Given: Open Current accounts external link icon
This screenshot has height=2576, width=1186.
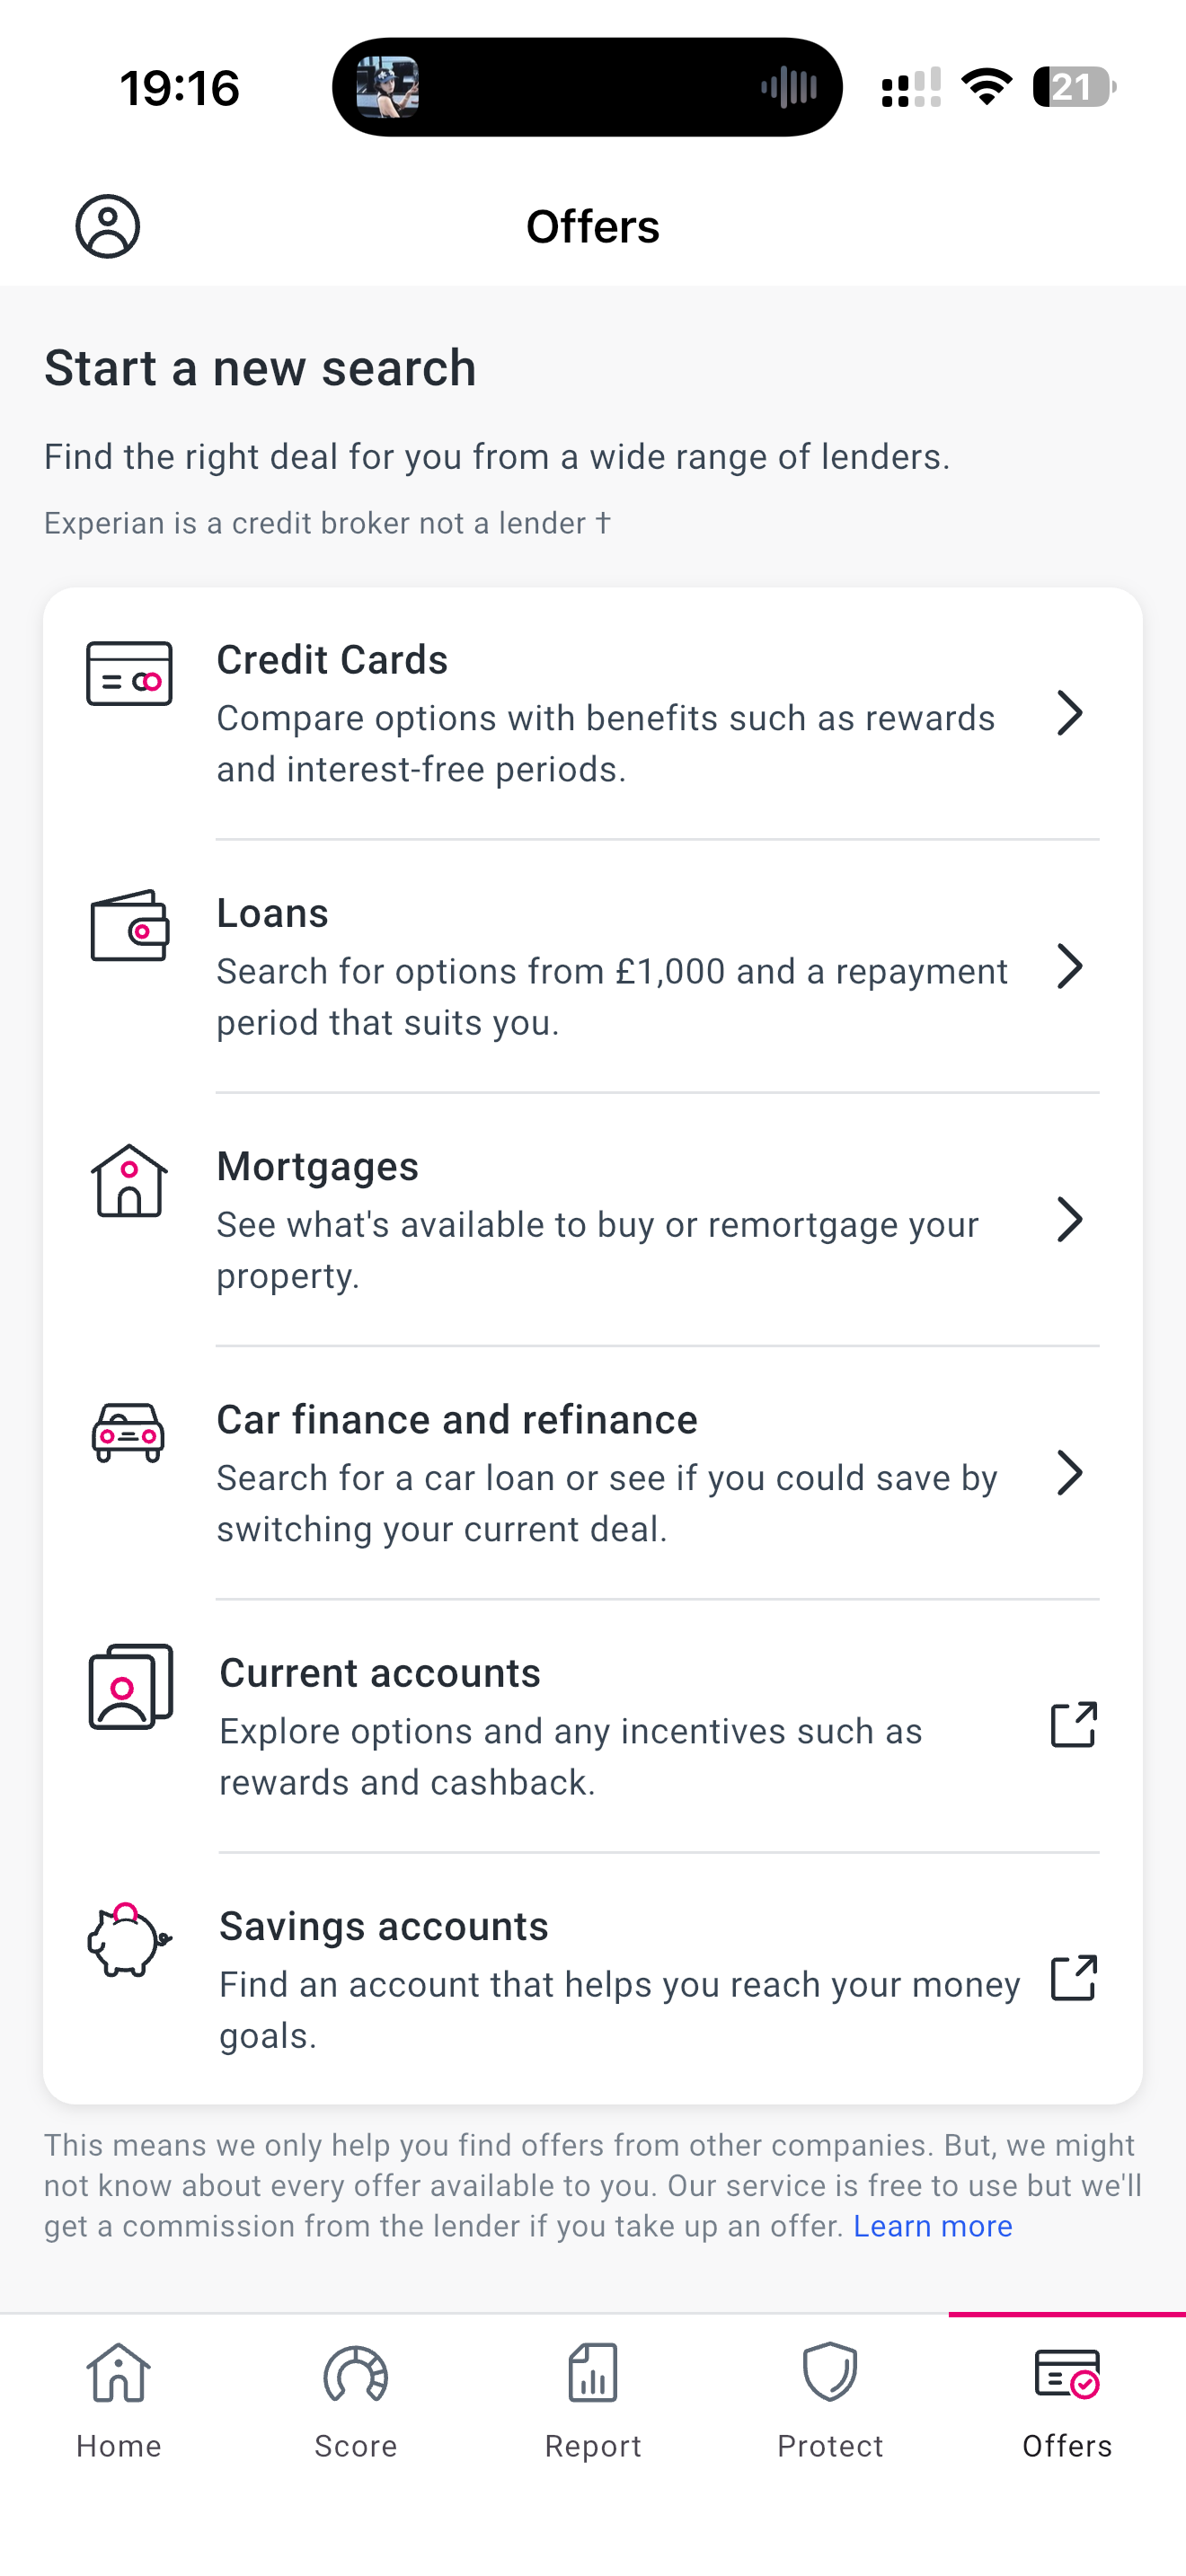Looking at the screenshot, I should point(1074,1725).
